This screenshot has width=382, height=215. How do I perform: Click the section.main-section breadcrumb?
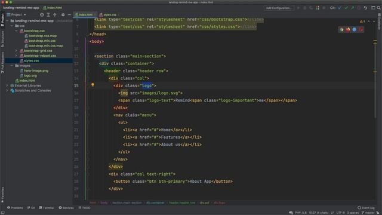tap(127, 202)
